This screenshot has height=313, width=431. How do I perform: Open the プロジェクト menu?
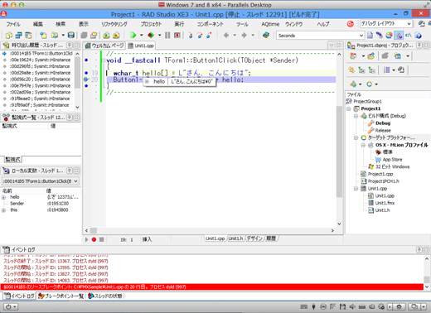pyautogui.click(x=151, y=24)
